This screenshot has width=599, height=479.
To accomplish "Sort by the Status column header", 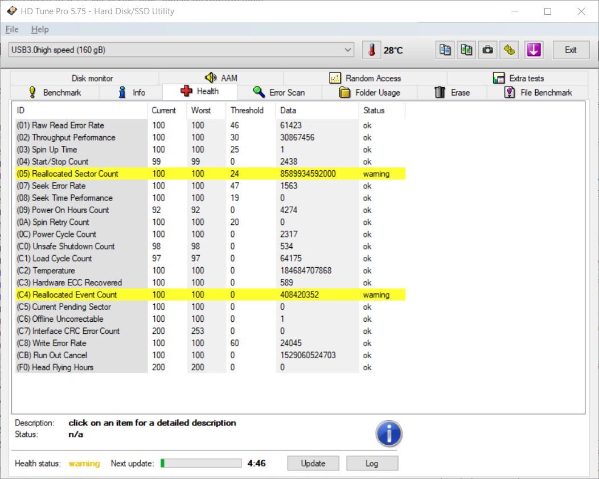I will tap(381, 110).
